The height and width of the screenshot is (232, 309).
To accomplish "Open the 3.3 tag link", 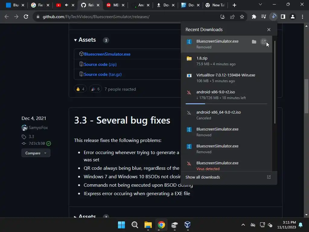I will 31,137.
